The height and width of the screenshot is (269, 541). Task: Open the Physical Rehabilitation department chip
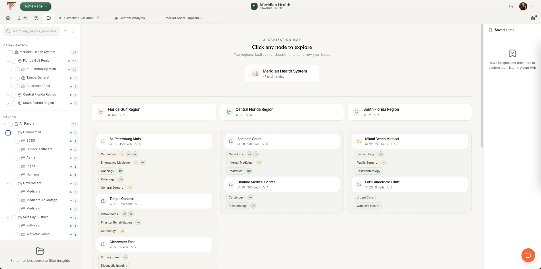tap(116, 223)
